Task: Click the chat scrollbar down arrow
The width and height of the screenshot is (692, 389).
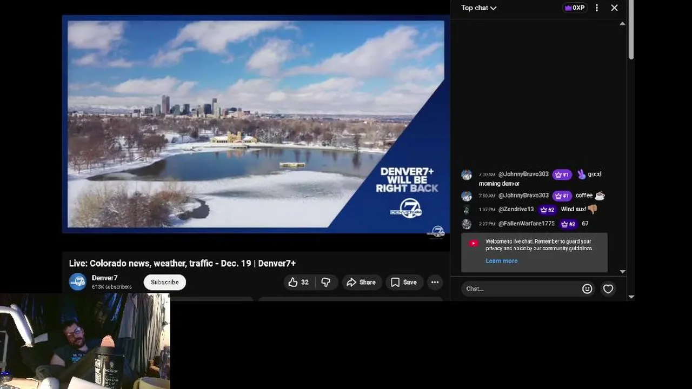Action: point(622,272)
